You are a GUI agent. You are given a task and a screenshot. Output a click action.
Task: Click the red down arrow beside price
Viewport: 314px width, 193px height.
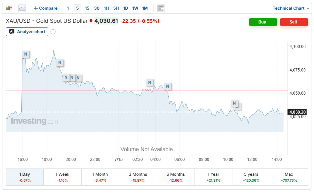[x=91, y=21]
